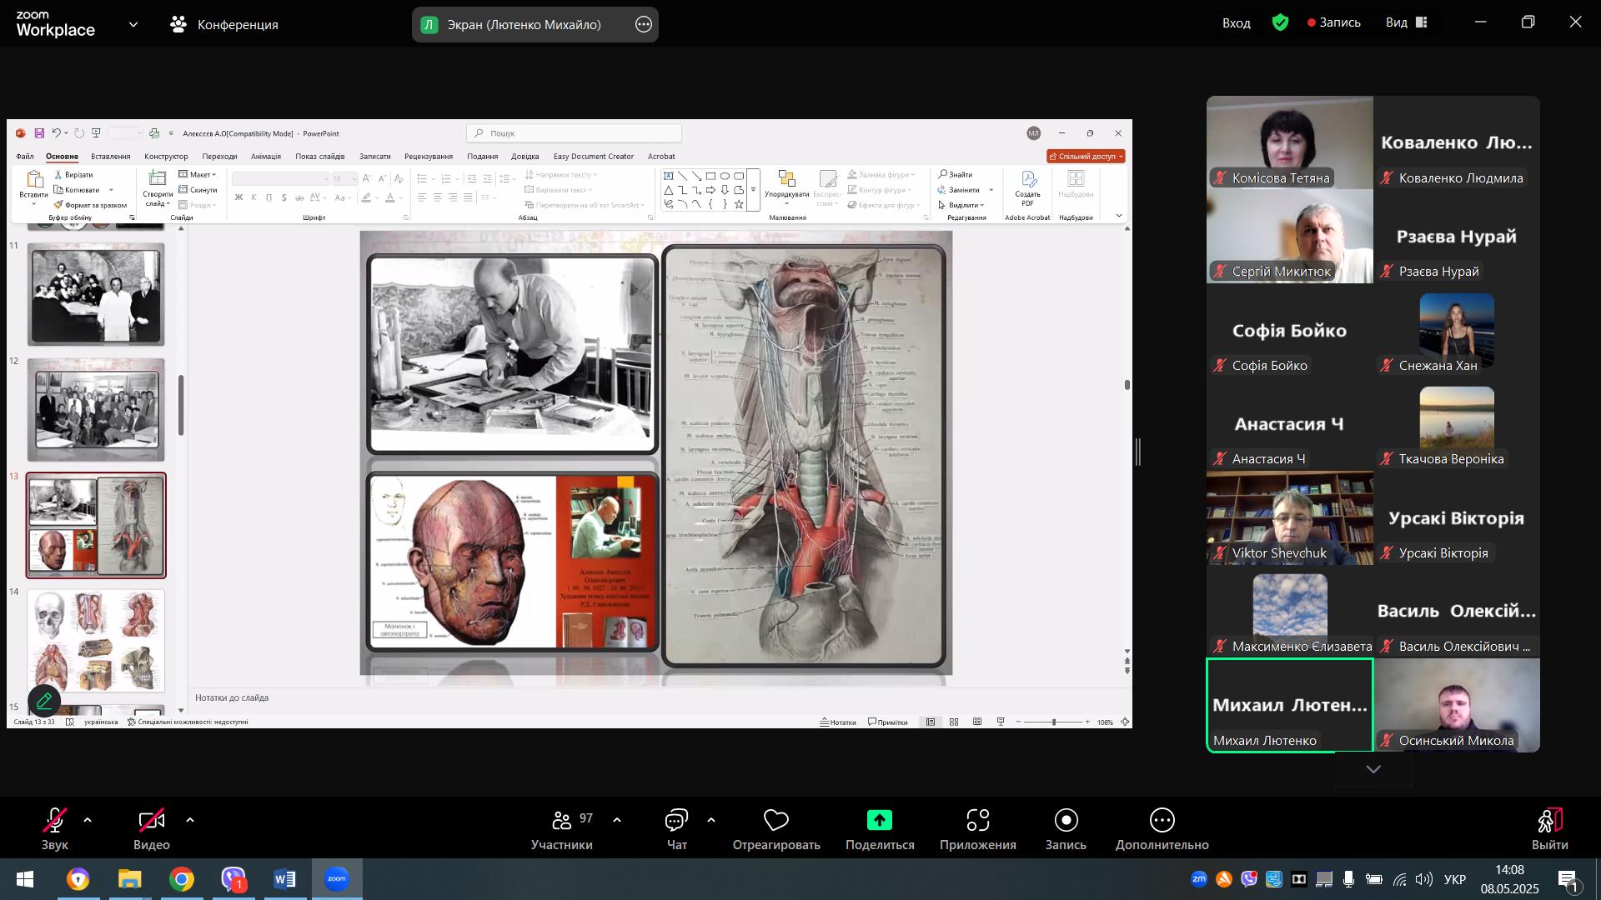Click the slide thumbnail panel scrollbar
Screen dimensions: 1601x900
[x=181, y=405]
